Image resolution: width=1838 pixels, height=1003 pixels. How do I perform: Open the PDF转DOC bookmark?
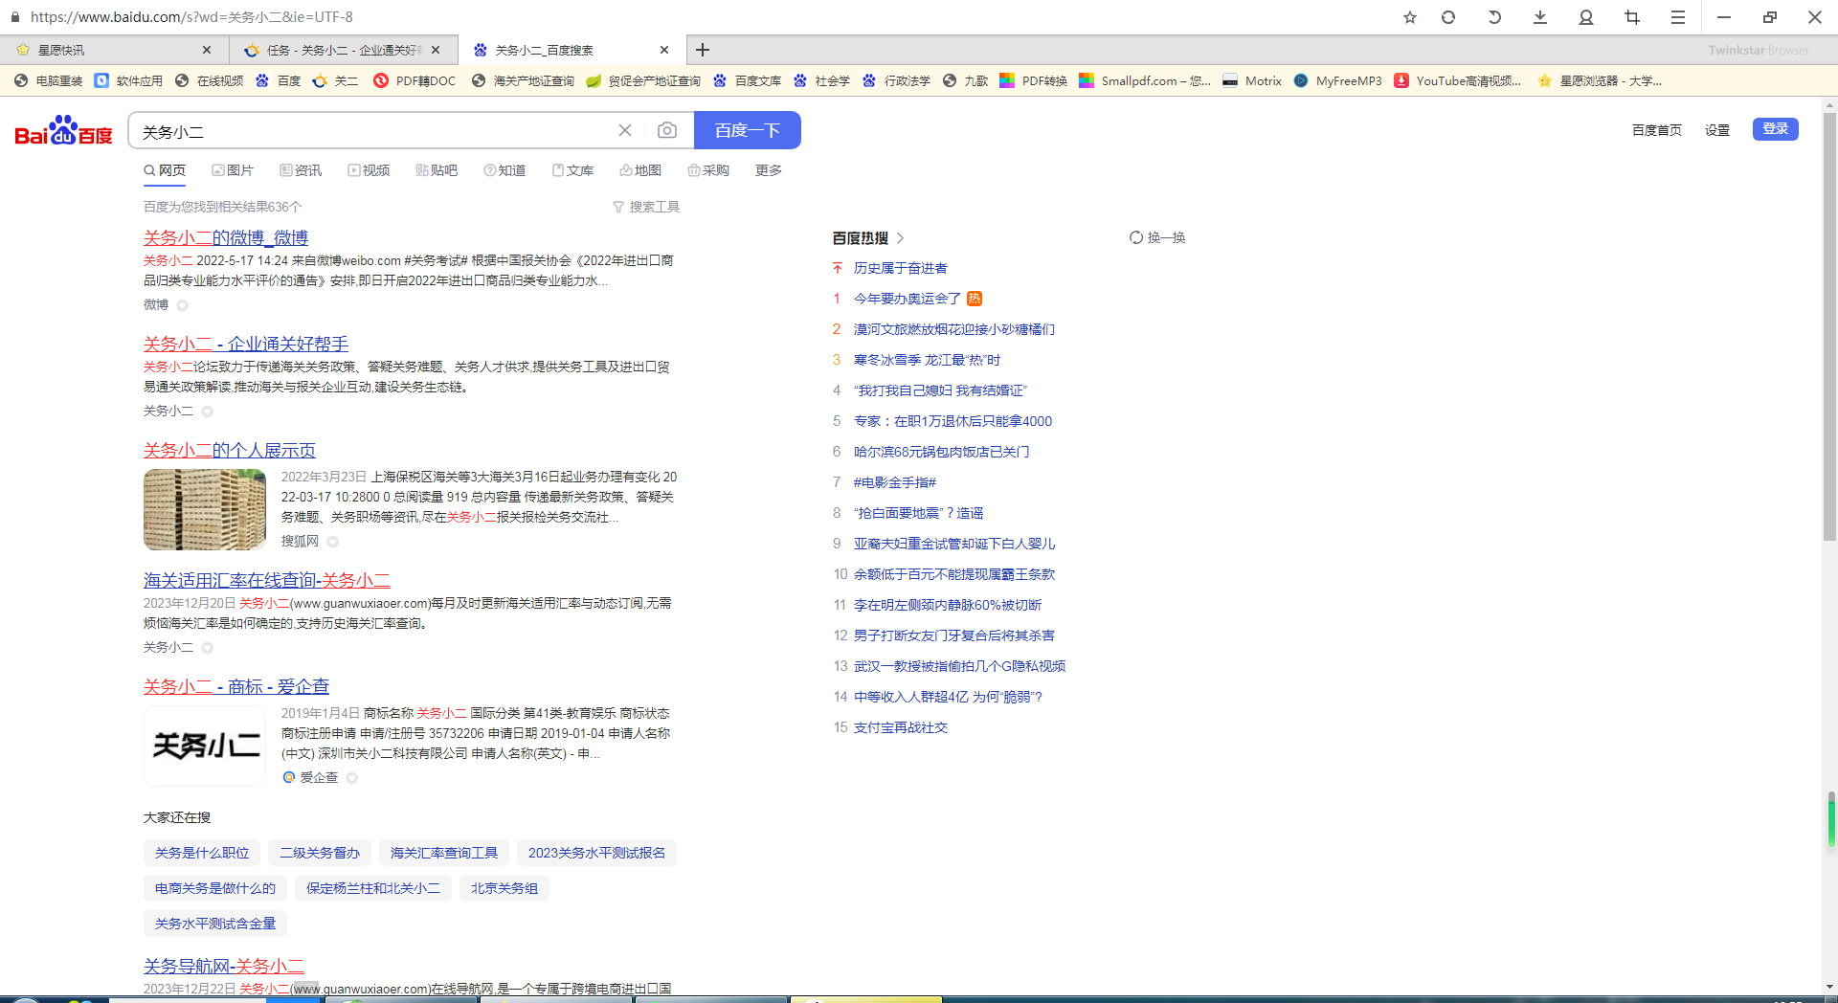click(415, 80)
